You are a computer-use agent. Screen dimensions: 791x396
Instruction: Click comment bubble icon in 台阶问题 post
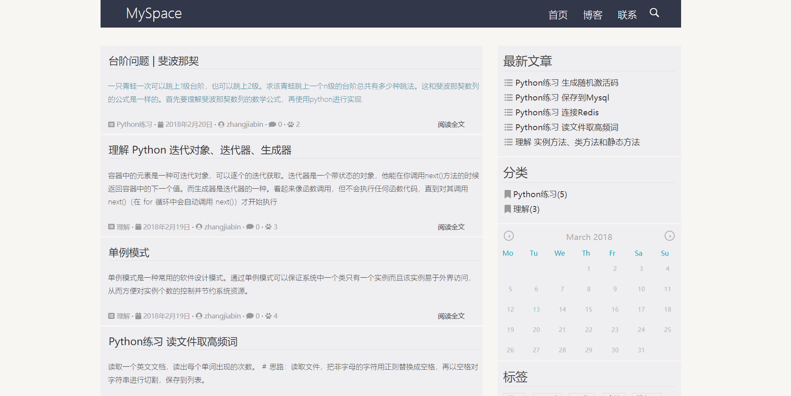pyautogui.click(x=272, y=125)
